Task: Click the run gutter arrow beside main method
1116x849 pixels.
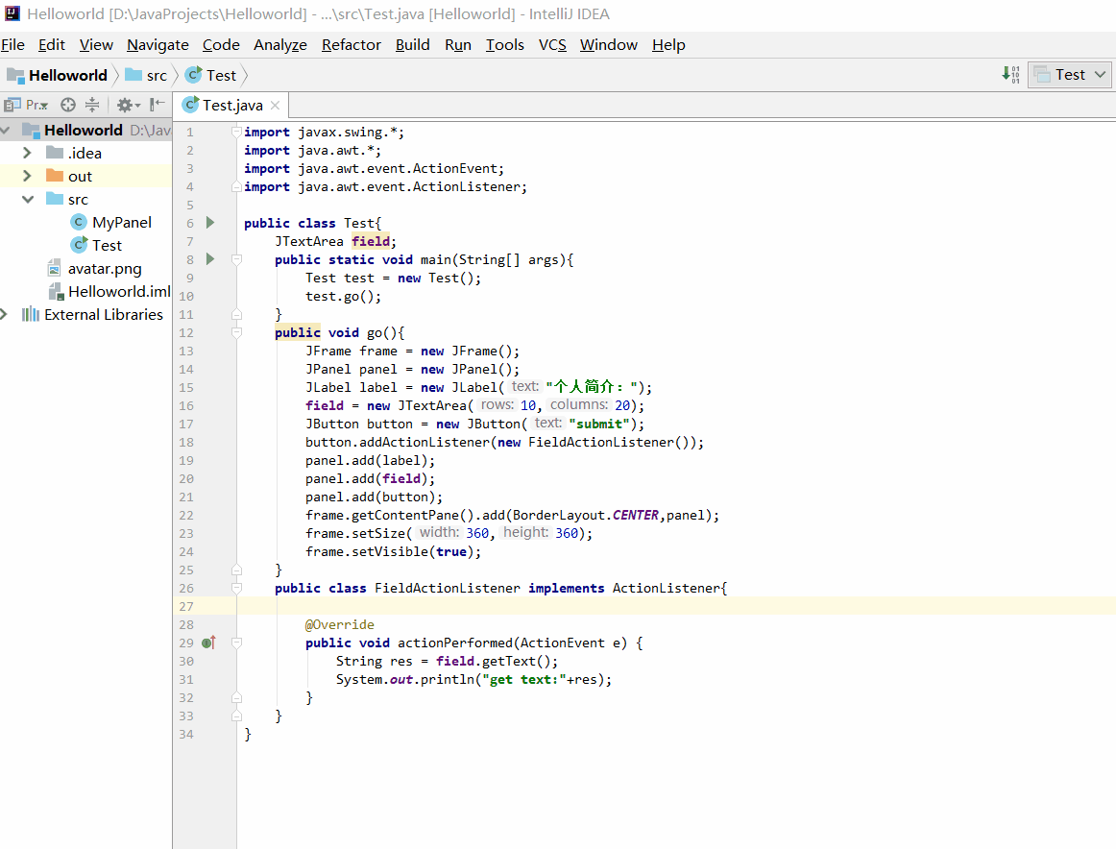Action: (x=210, y=259)
